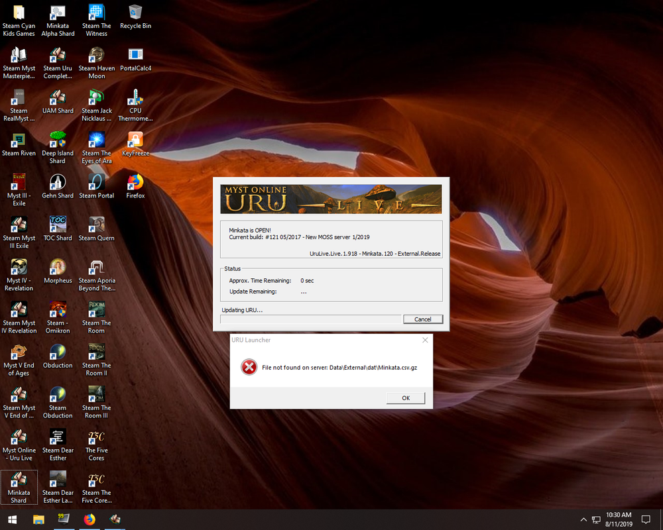Select the Steam Aporia Beyond The icon
This screenshot has width=663, height=530.
coord(96,276)
